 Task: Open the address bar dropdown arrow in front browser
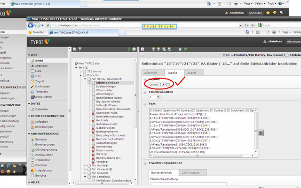[240, 25]
